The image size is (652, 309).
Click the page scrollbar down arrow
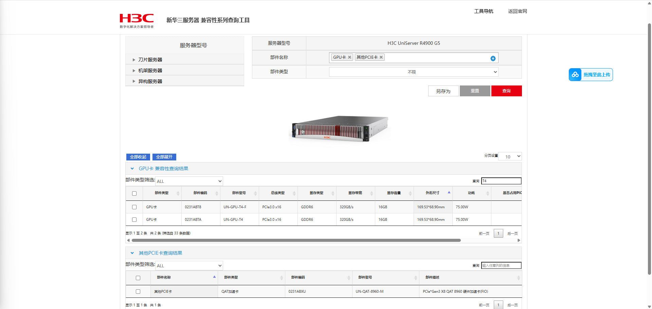pyautogui.click(x=649, y=307)
